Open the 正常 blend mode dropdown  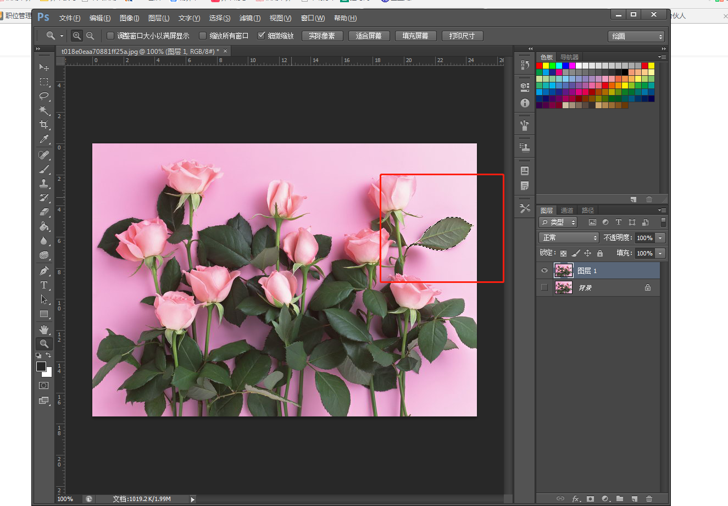[568, 237]
